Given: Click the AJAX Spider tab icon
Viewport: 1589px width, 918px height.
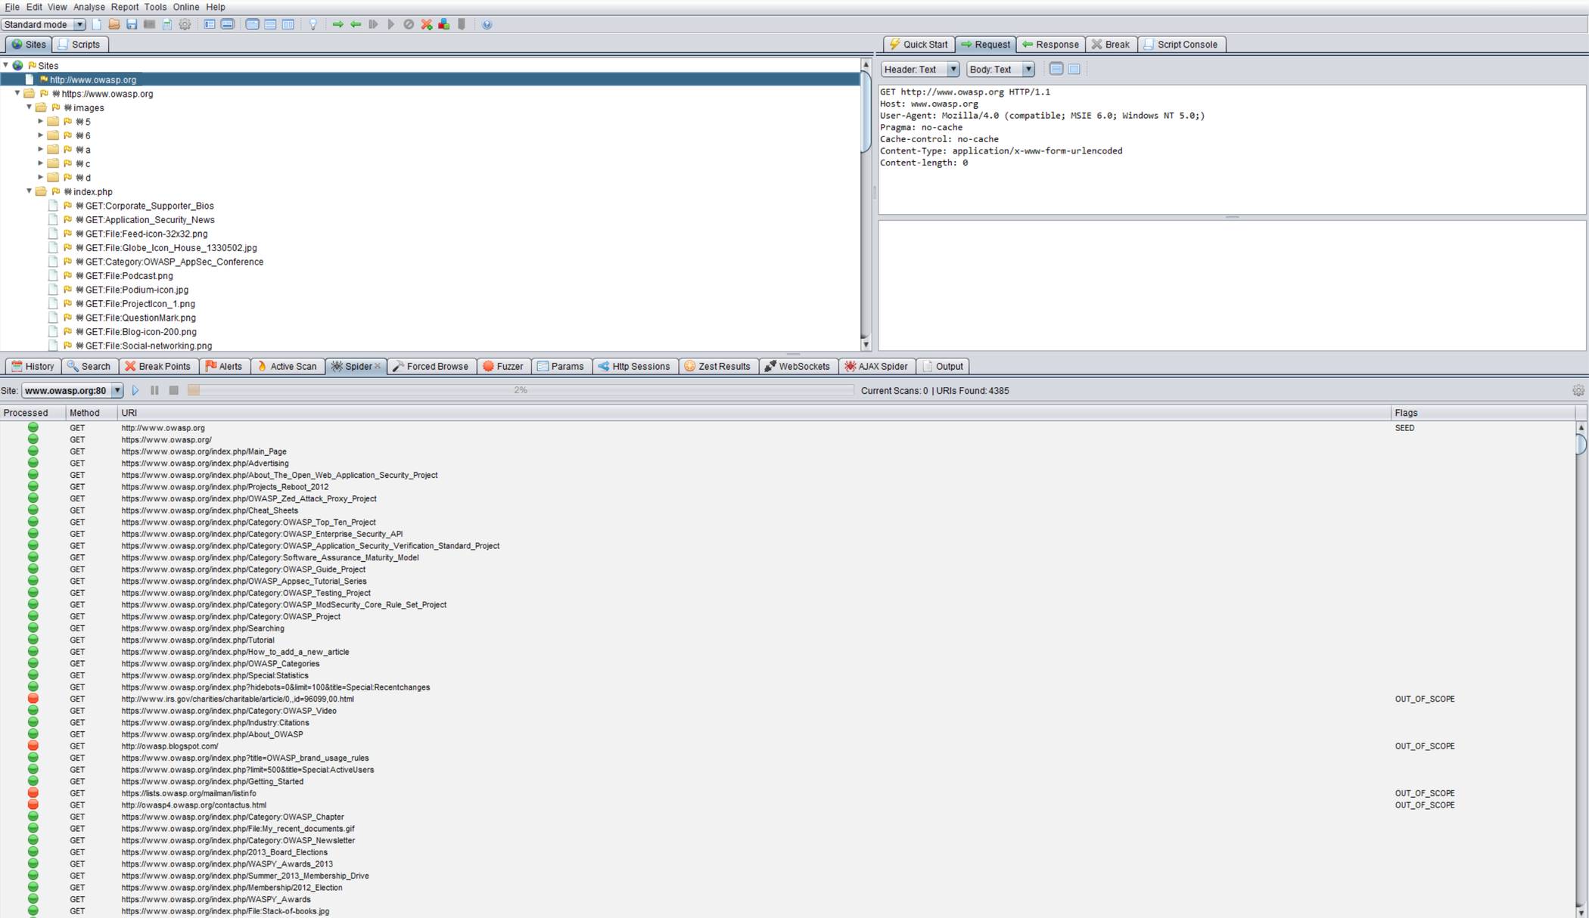Looking at the screenshot, I should tap(850, 366).
